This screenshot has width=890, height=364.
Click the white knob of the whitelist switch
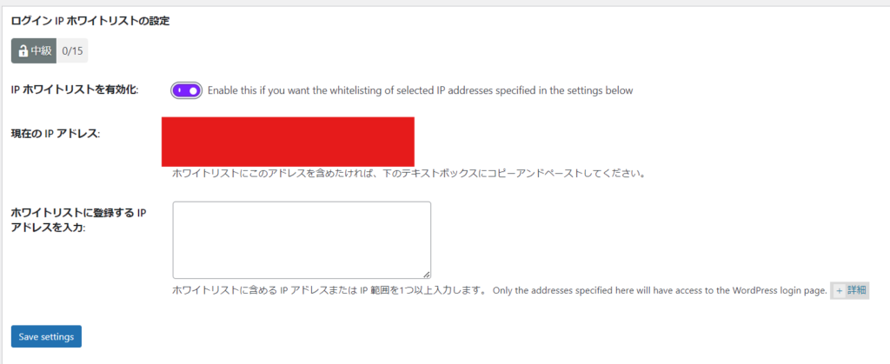pyautogui.click(x=194, y=90)
